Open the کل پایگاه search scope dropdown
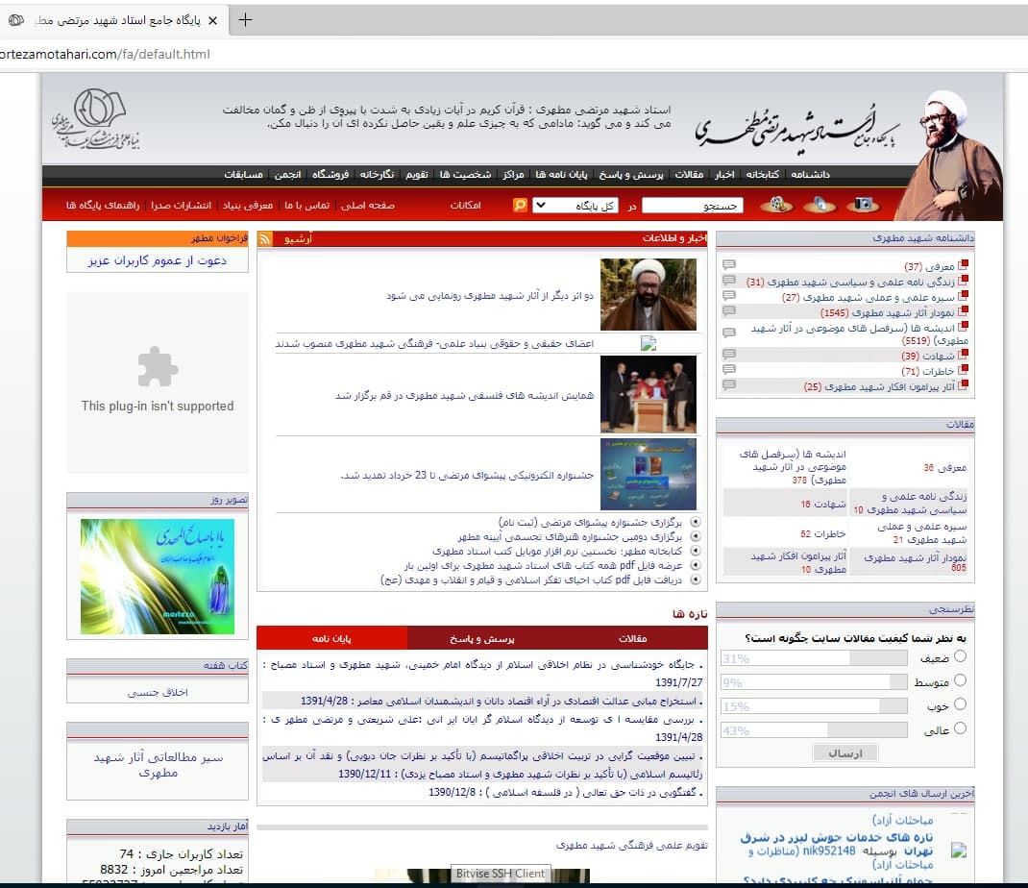Screen dimensions: 1028x888 tap(575, 206)
